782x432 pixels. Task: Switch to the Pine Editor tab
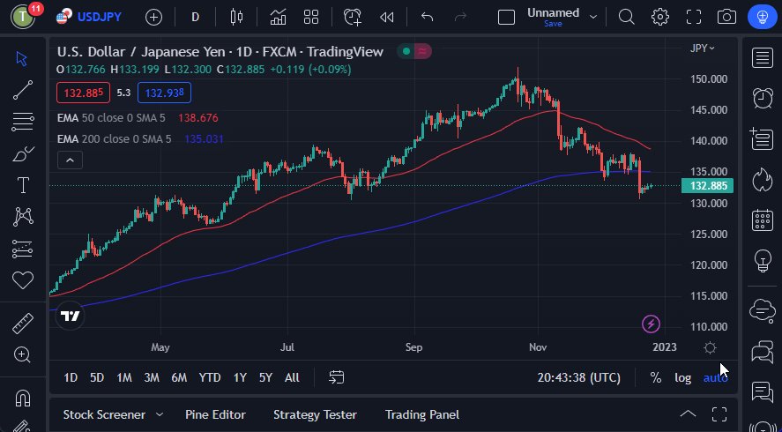coord(215,414)
